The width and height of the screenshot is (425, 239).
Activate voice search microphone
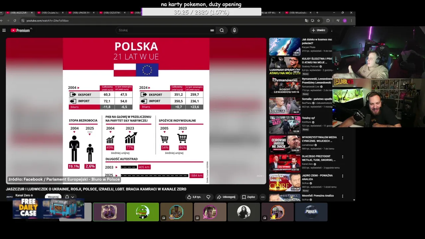234,30
